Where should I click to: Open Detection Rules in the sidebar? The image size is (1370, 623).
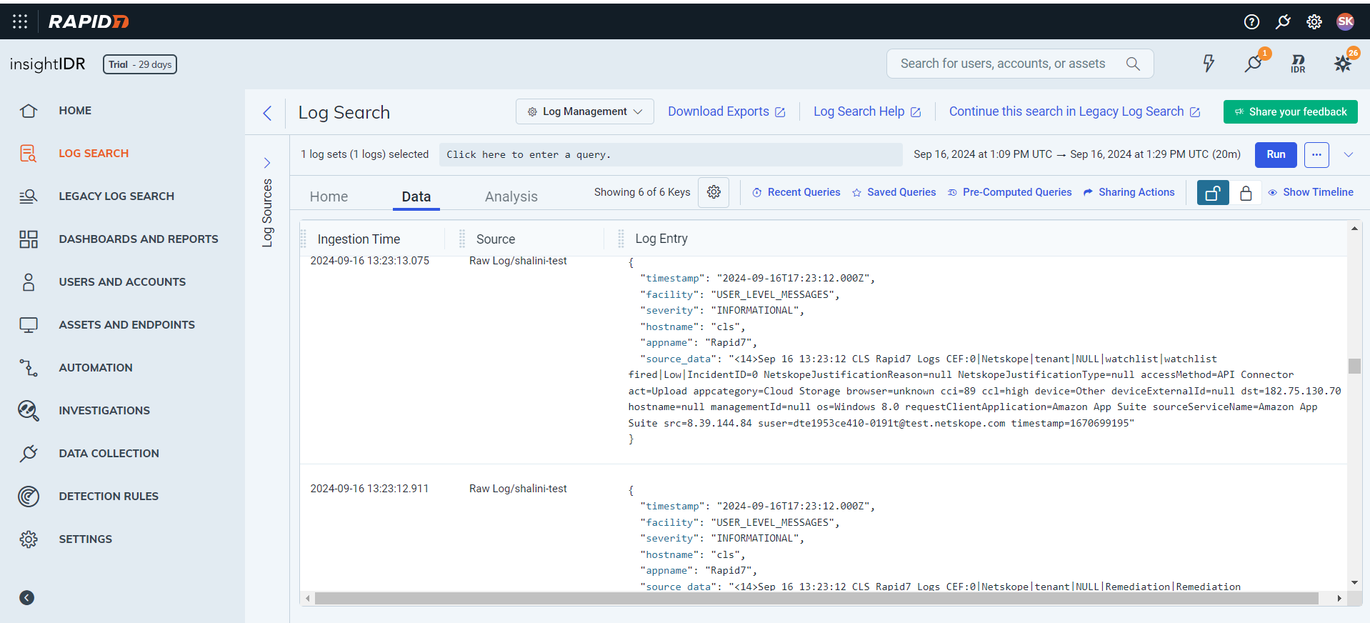pyautogui.click(x=109, y=496)
